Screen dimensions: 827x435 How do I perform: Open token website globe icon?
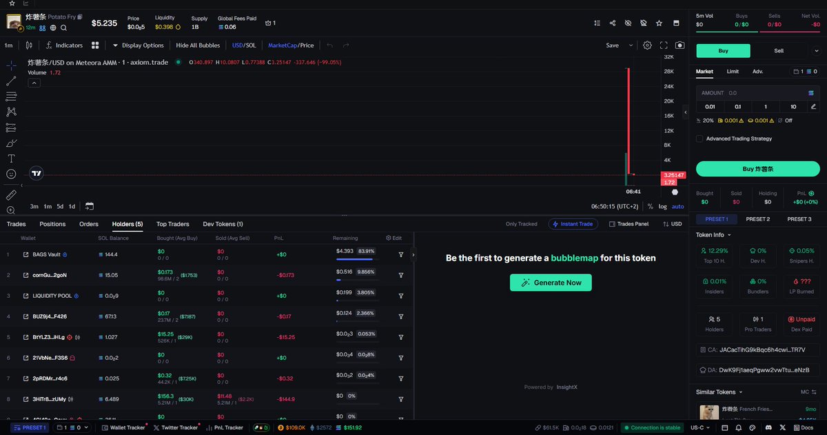coord(53,28)
